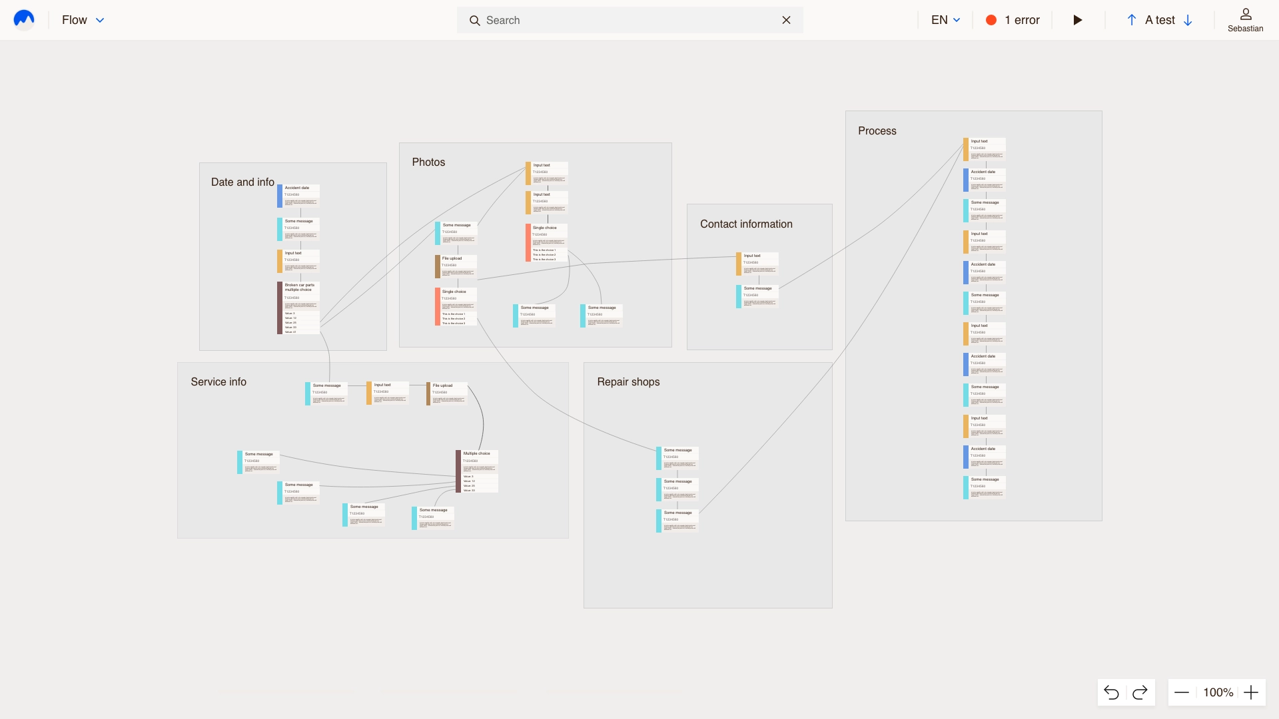Select File upload node in Photos group

pos(456,266)
